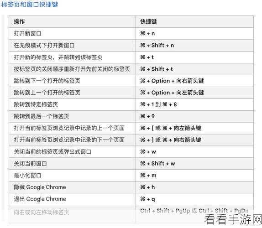Click the Ctrl + Shift + PgUp shortcut cell
The height and width of the screenshot is (228, 262).
pos(194,214)
